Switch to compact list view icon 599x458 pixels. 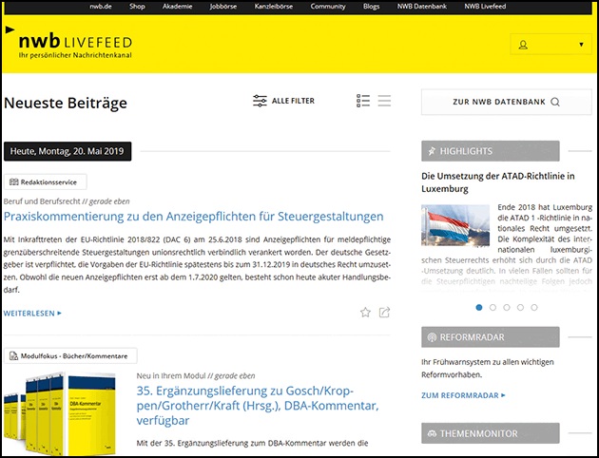(x=384, y=101)
